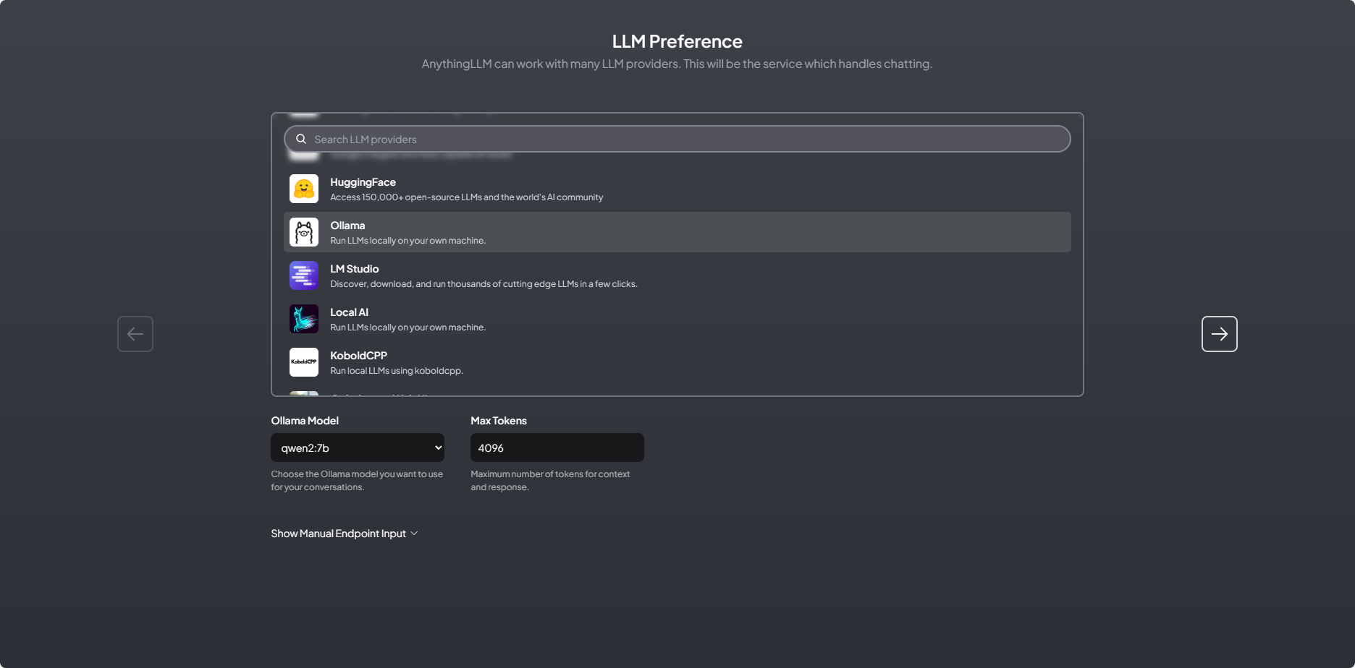Pick the KoboldCPP provider title

coord(358,356)
